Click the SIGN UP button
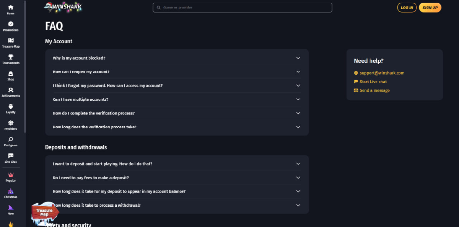459x227 pixels. [x=430, y=8]
